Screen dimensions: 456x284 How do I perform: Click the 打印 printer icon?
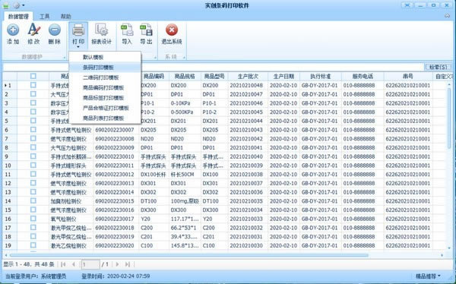78,30
